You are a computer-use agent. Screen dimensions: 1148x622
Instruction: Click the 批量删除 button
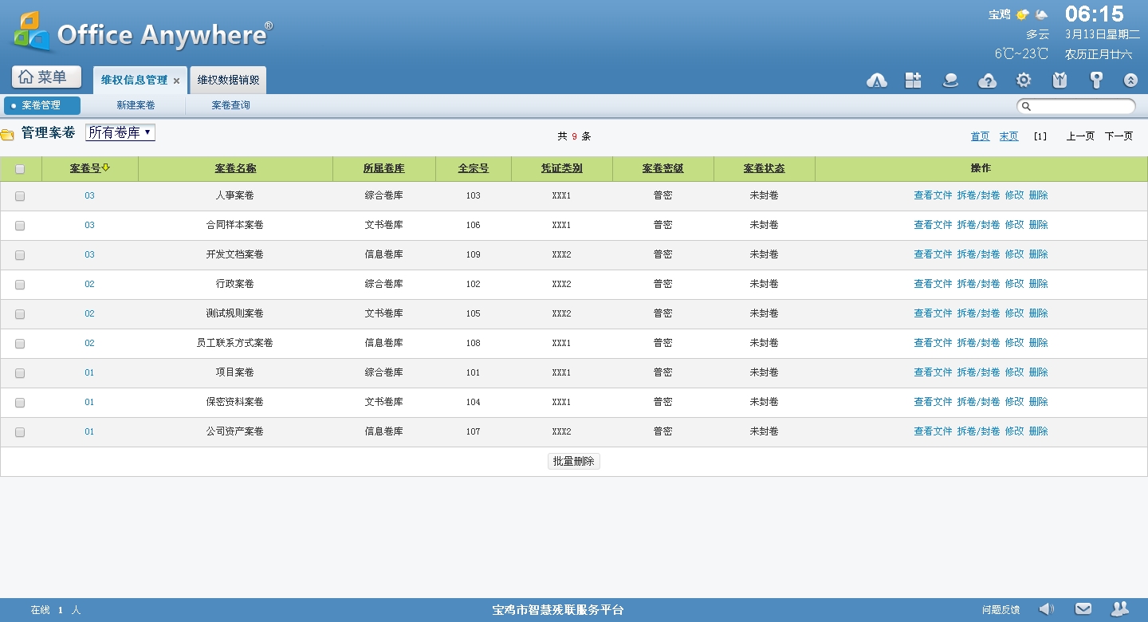(x=574, y=461)
